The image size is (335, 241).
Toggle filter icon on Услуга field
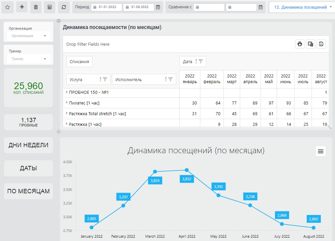[x=105, y=79]
